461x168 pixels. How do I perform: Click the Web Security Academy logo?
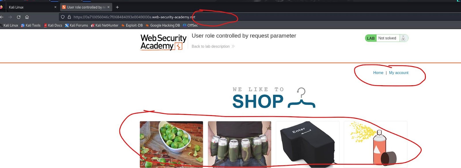[163, 42]
